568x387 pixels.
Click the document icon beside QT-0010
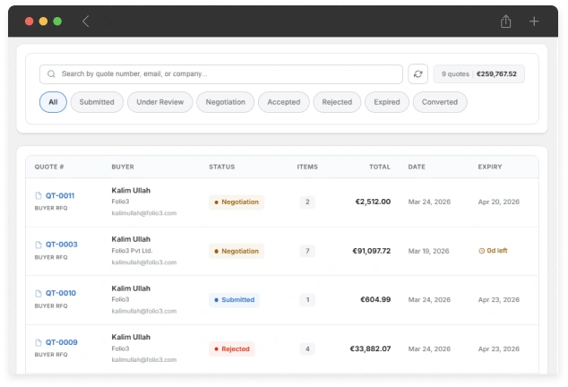(39, 293)
